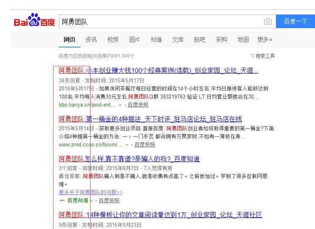This screenshot has height=229, width=315.
Task: Open the 地图 maps tab
Action: (243, 40)
